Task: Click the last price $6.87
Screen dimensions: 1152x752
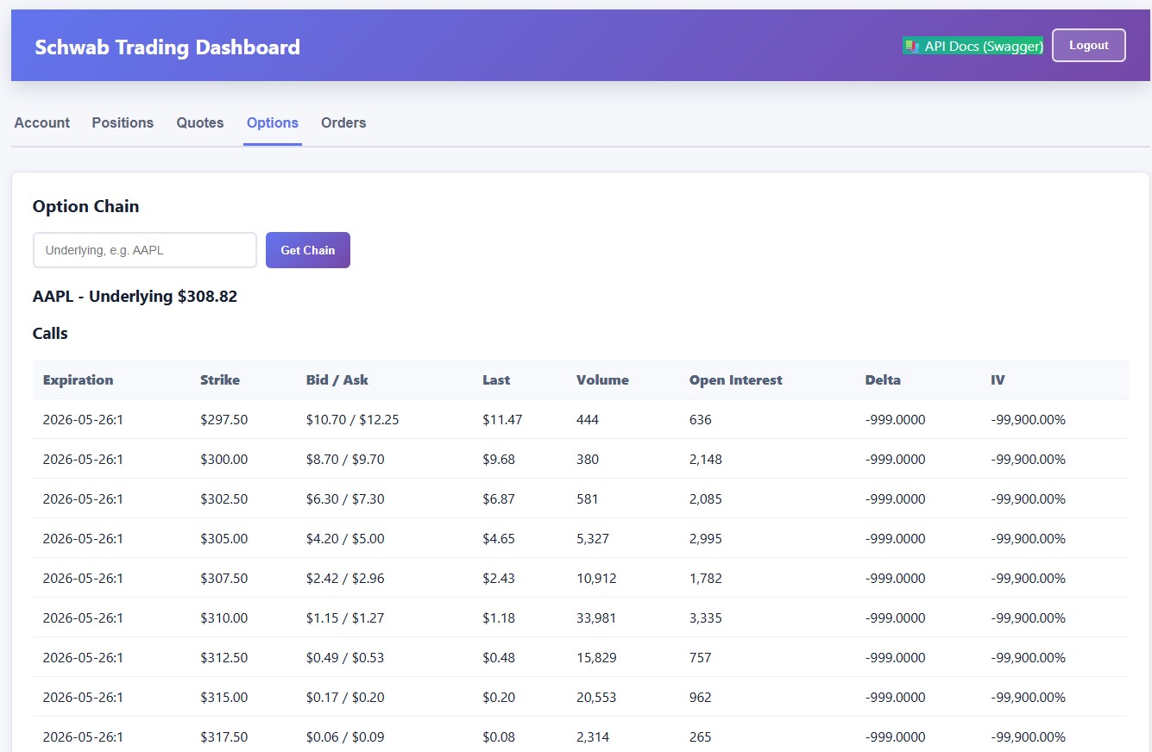Action: coord(499,499)
